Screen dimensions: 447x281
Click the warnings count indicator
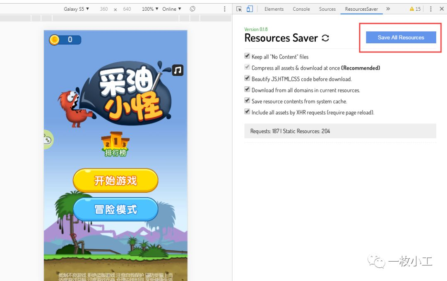pos(415,9)
